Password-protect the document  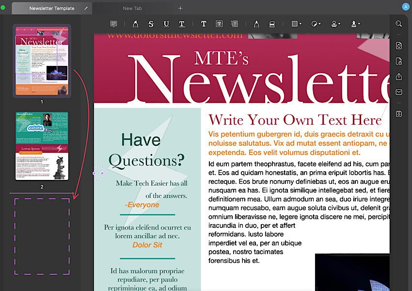point(398,60)
